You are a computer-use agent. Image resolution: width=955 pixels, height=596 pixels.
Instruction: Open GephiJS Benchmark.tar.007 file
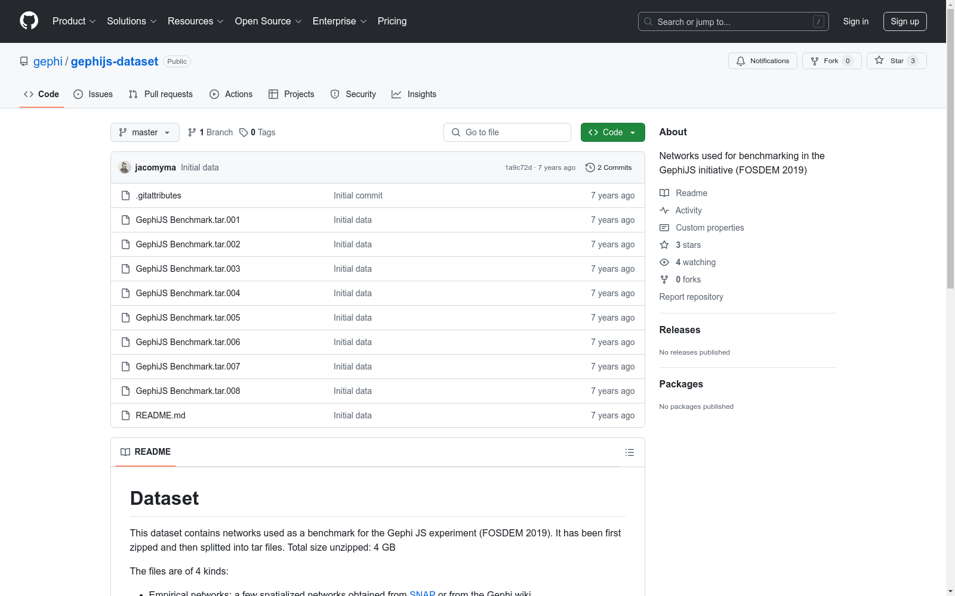188,367
